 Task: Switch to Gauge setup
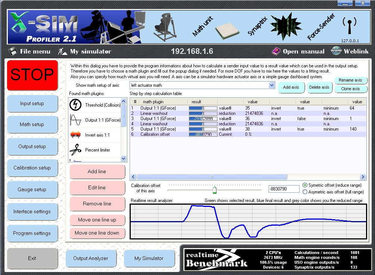click(x=32, y=189)
